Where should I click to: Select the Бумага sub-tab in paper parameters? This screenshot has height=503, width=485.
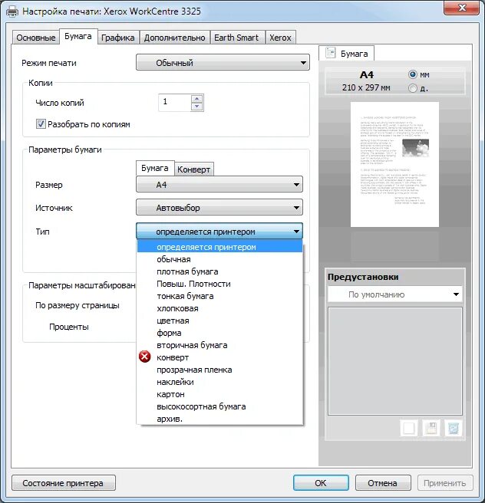click(155, 168)
